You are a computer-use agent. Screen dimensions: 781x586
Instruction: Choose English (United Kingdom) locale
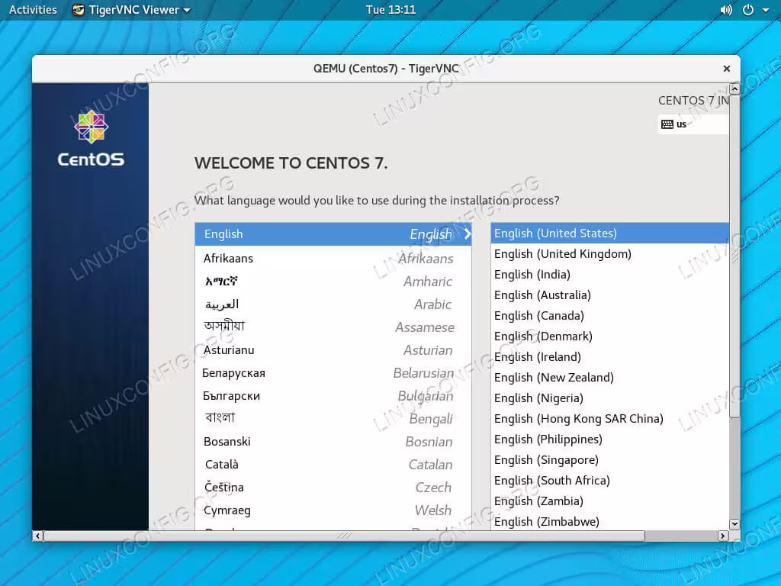point(609,254)
